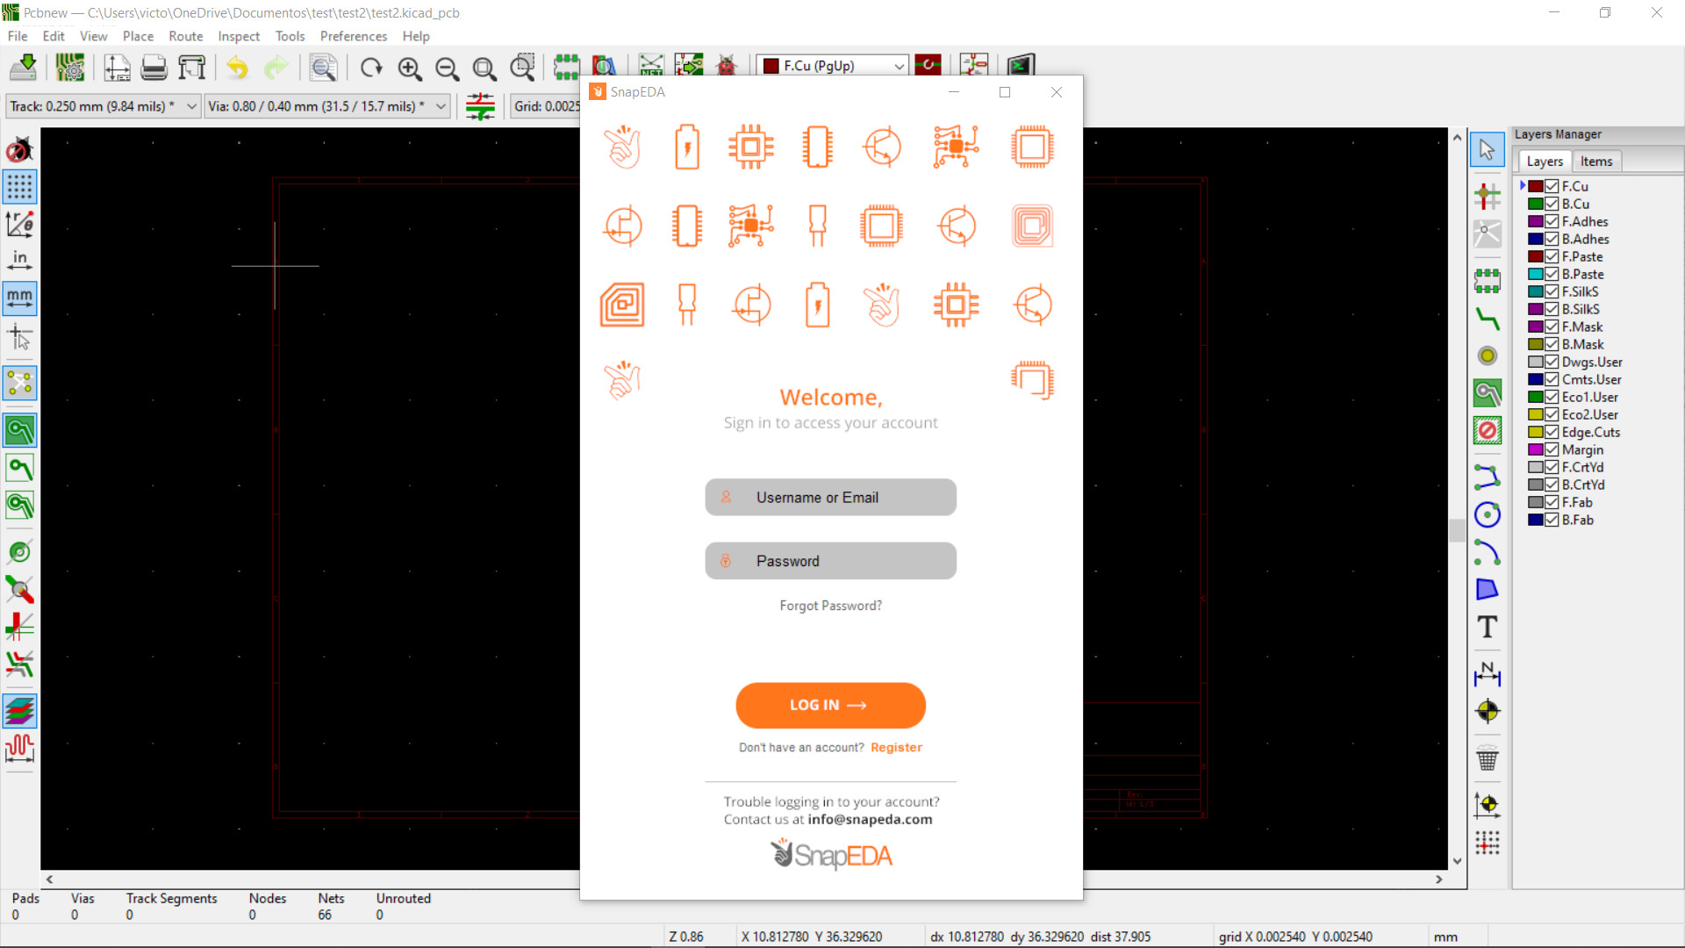
Task: Click the Design Rules Check ladybug icon
Action: tap(727, 67)
